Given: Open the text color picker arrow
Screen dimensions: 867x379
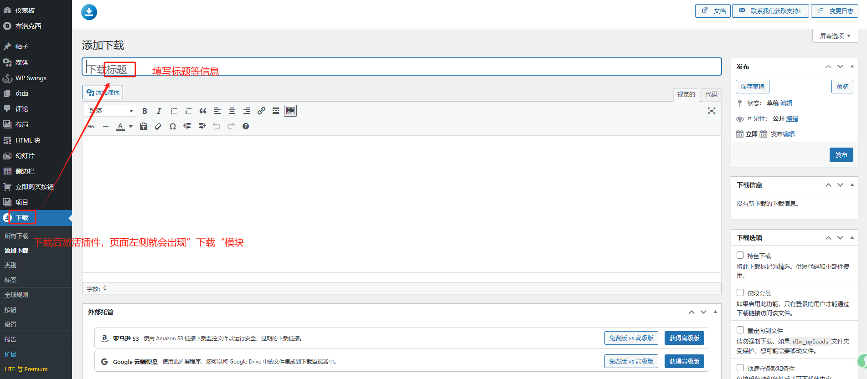Looking at the screenshot, I should (131, 127).
